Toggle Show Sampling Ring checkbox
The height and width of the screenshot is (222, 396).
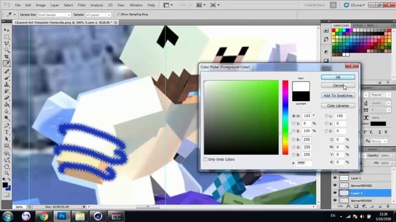coord(118,14)
